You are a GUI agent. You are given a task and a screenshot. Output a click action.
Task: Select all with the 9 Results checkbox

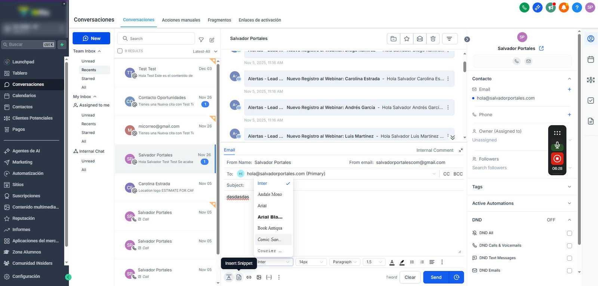click(120, 51)
